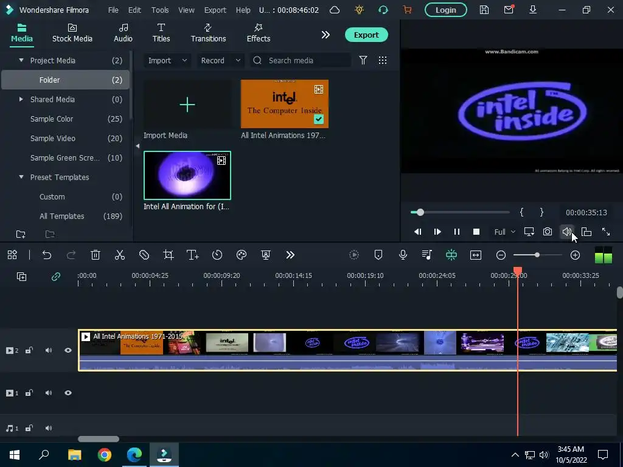Open the Transitions tab
This screenshot has height=467, width=623.
(x=208, y=33)
